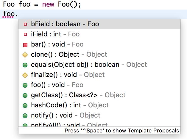
Task: Click the green circle icon beside hashCode()
Action: [x=25, y=105]
